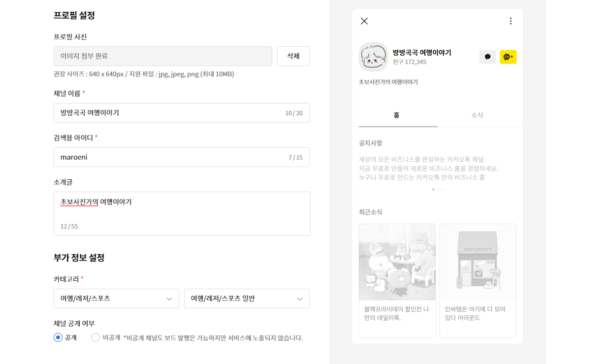The image size is (605, 364).
Task: Open the ninimart 인싸템 news thumbnail
Action: coord(478,262)
